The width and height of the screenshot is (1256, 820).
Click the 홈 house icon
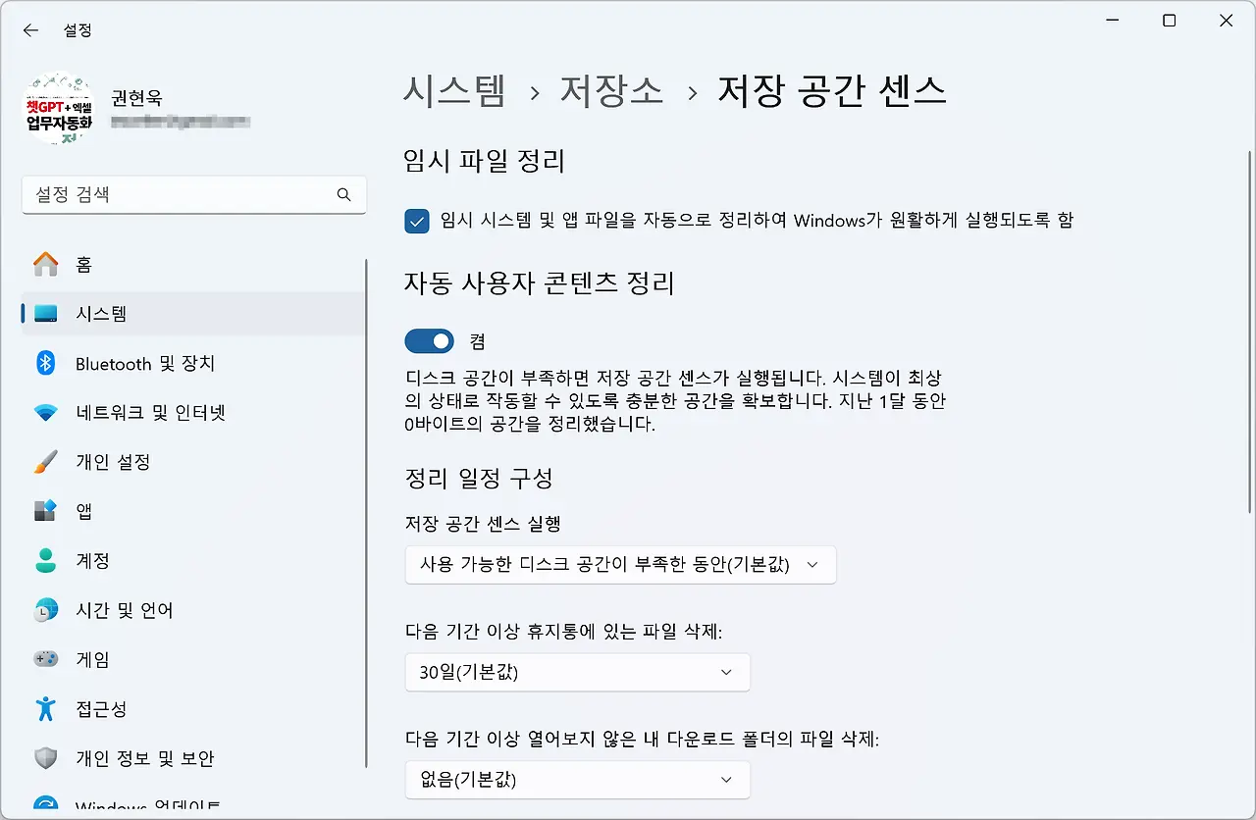coord(47,264)
